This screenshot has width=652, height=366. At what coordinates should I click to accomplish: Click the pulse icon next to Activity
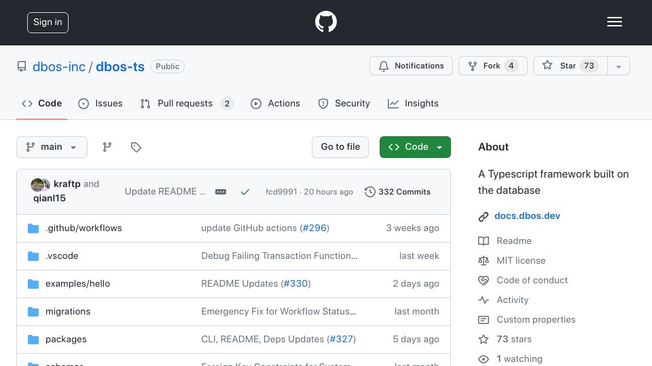click(x=483, y=300)
